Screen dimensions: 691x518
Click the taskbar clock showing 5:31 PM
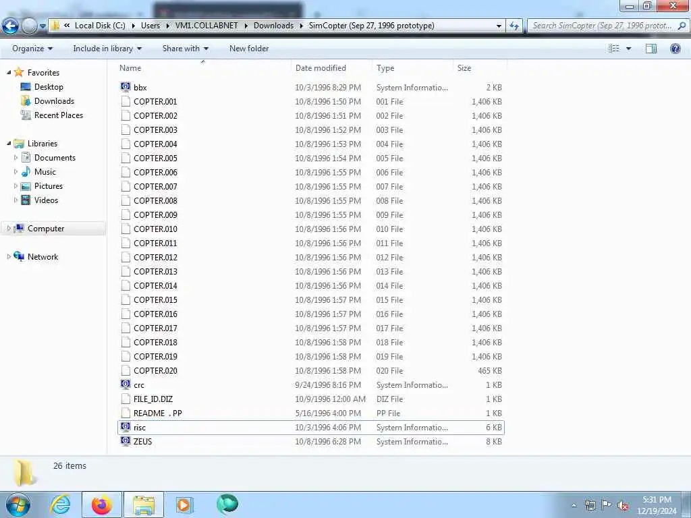[656, 505]
